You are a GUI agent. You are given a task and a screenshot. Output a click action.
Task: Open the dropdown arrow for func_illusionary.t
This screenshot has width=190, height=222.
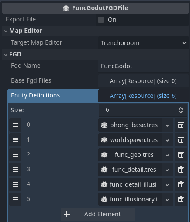pos(167,200)
